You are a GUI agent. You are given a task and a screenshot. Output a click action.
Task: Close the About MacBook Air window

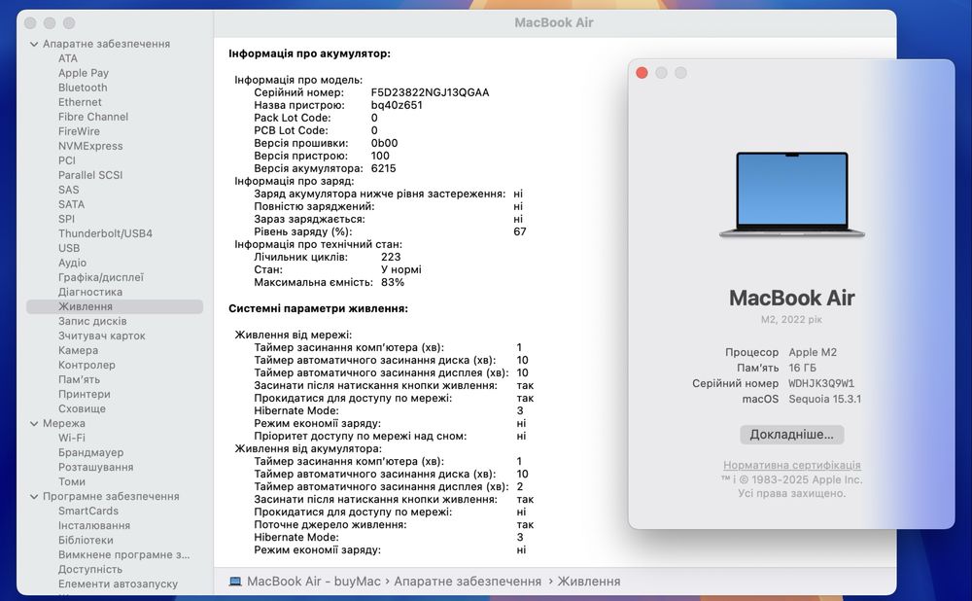[642, 73]
